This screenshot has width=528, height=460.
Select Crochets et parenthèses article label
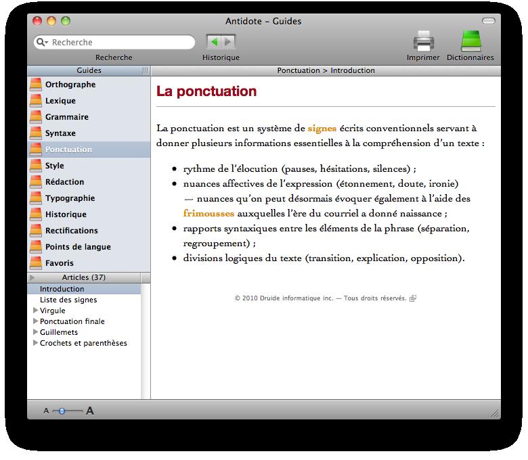tap(83, 343)
